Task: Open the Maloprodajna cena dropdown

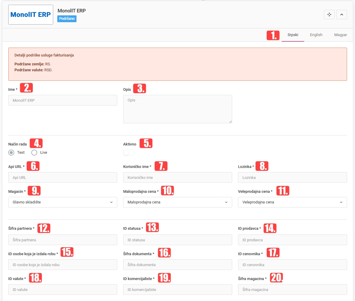Action: click(x=177, y=202)
